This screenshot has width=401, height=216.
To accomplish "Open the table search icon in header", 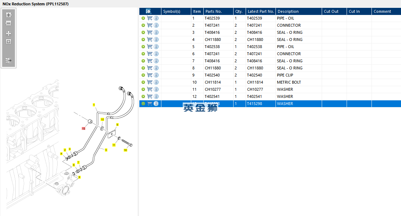I will click(x=148, y=11).
